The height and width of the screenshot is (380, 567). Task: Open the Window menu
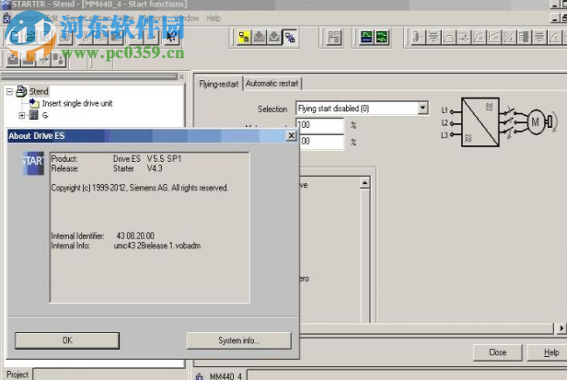coord(187,18)
